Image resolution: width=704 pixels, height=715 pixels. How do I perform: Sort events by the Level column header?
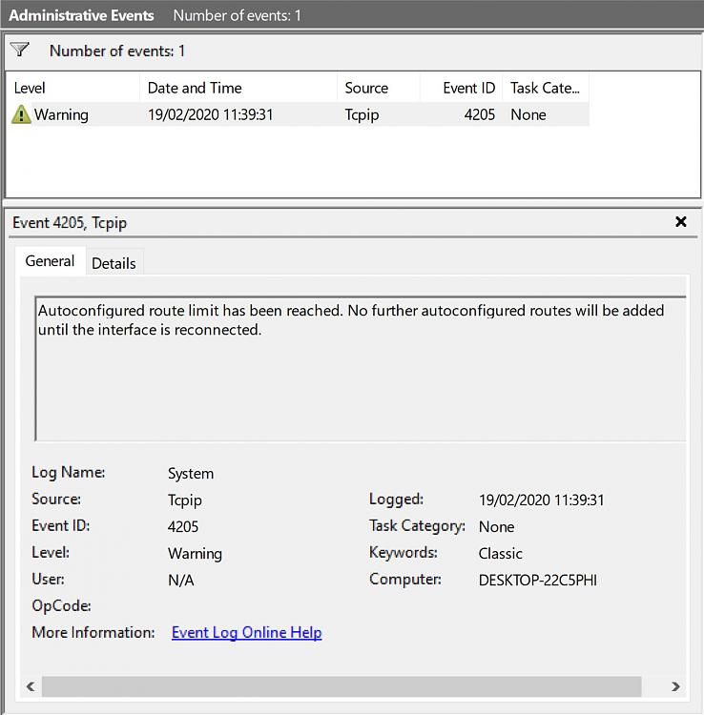click(x=73, y=88)
